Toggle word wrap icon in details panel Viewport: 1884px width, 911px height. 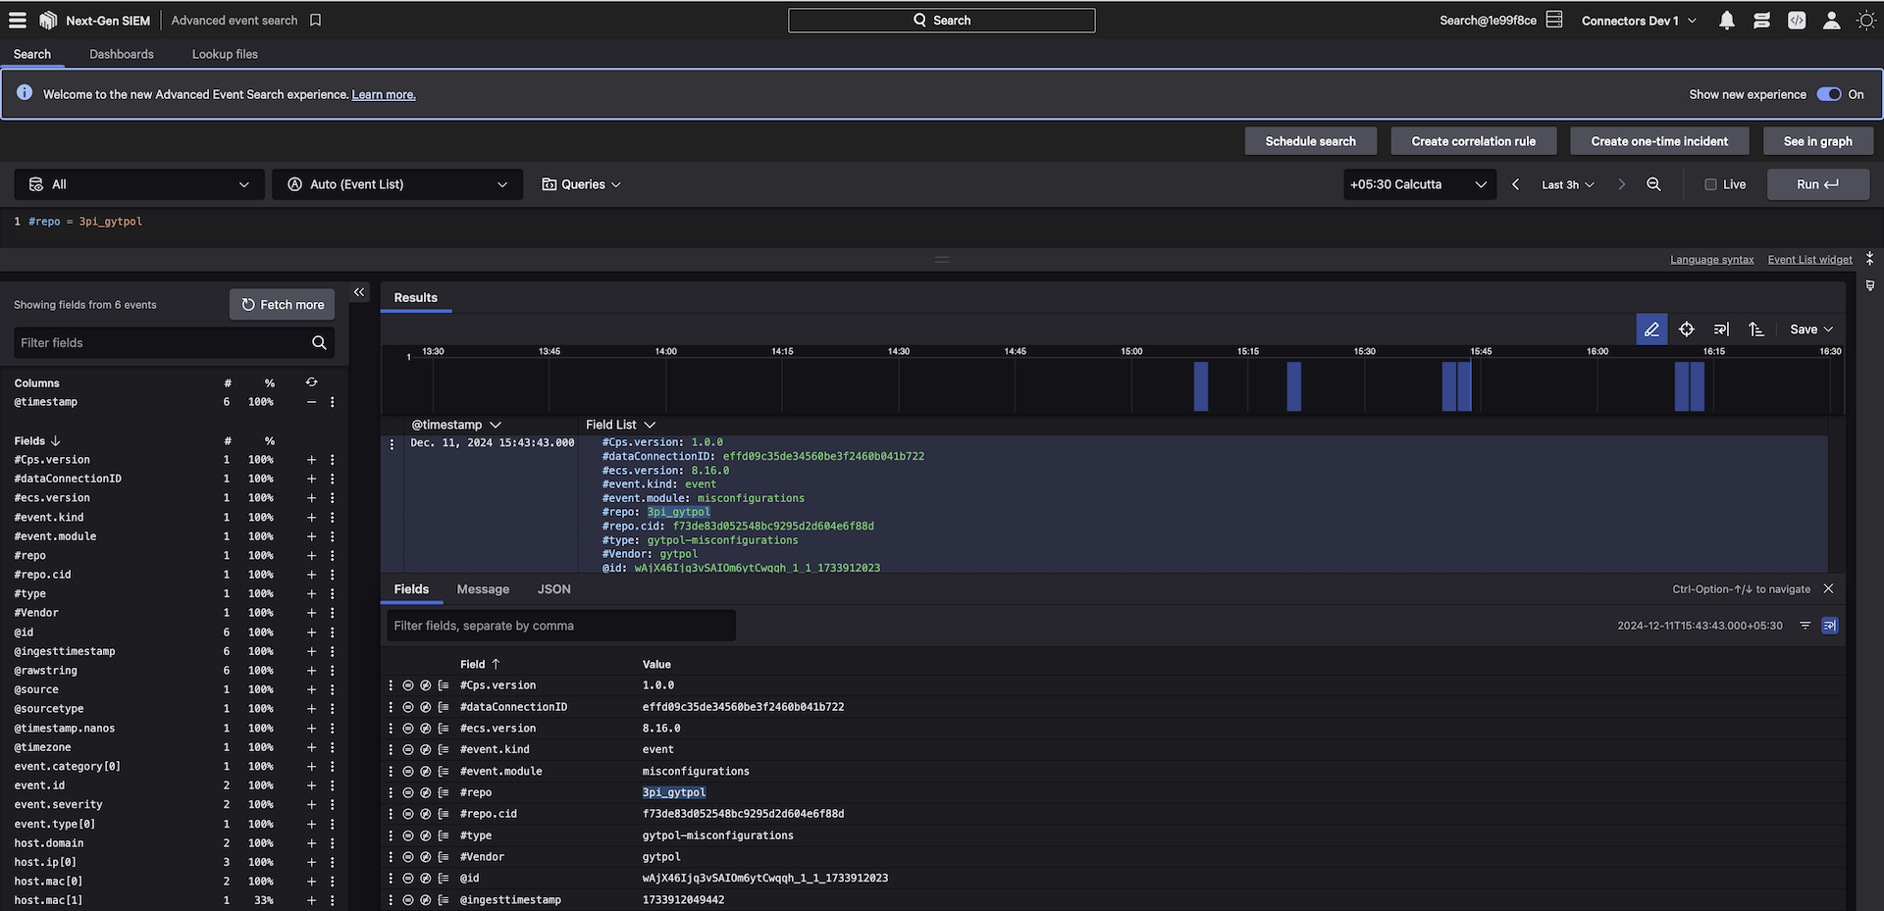pyautogui.click(x=1829, y=626)
